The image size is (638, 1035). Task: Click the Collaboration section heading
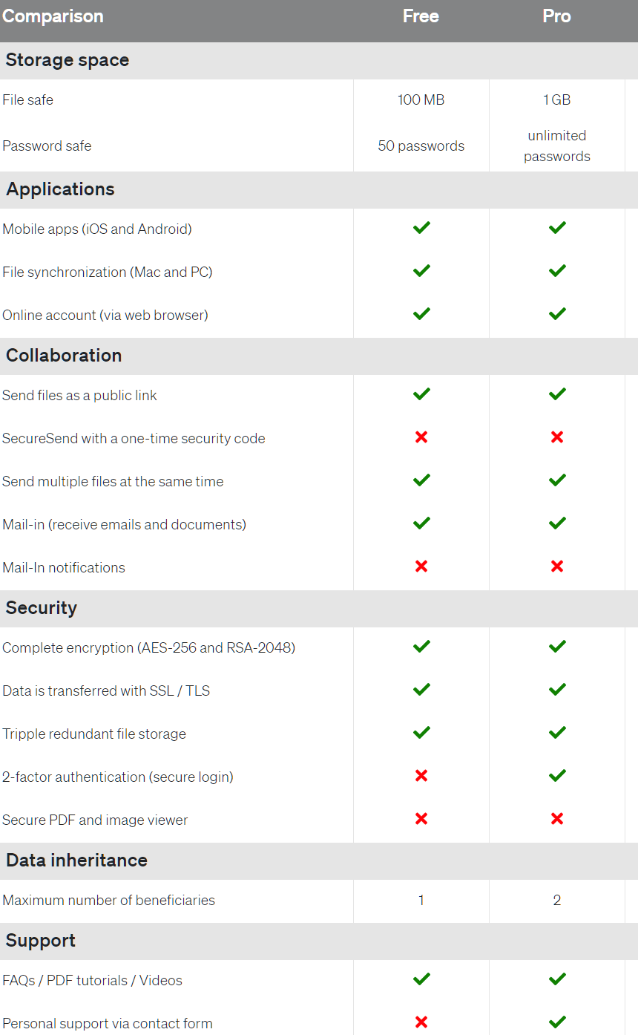64,356
